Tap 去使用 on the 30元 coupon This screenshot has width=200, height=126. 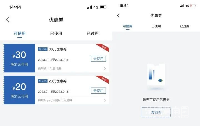click(98, 59)
